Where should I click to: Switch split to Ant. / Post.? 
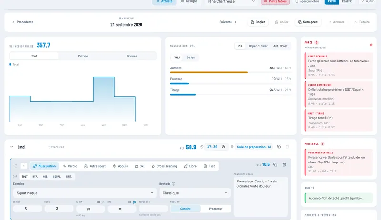click(x=281, y=46)
